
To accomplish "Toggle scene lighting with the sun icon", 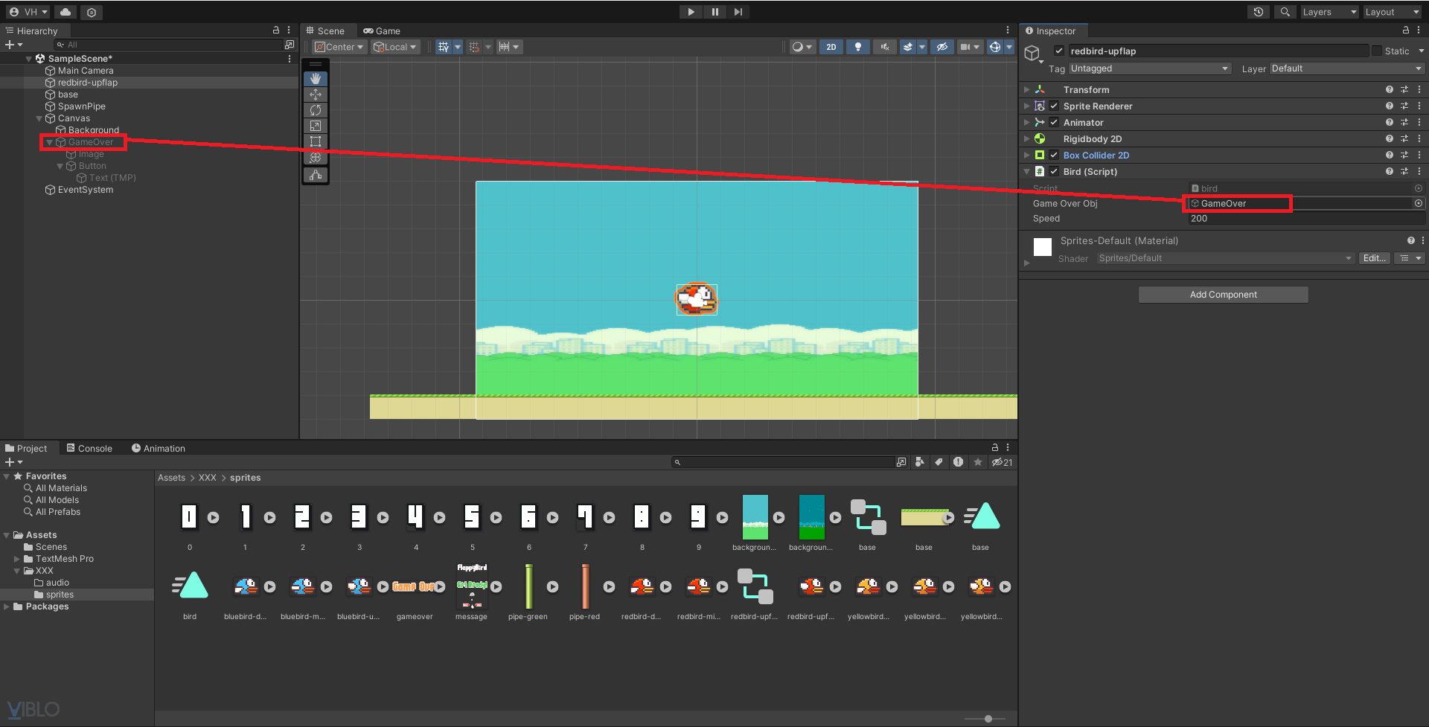I will coord(858,47).
